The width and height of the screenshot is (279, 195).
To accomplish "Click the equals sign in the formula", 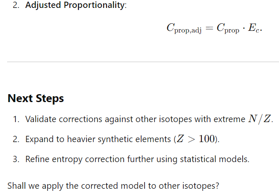I will (209, 28).
